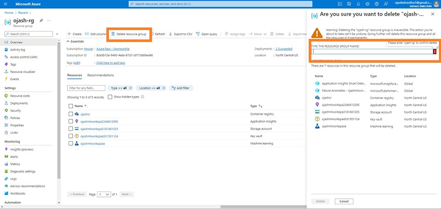Sort resources by the Name column
This screenshot has width=441, height=209.
81,106
